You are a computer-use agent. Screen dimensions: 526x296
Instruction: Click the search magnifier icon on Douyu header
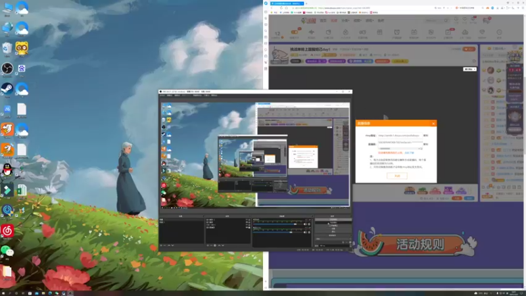[x=446, y=20]
